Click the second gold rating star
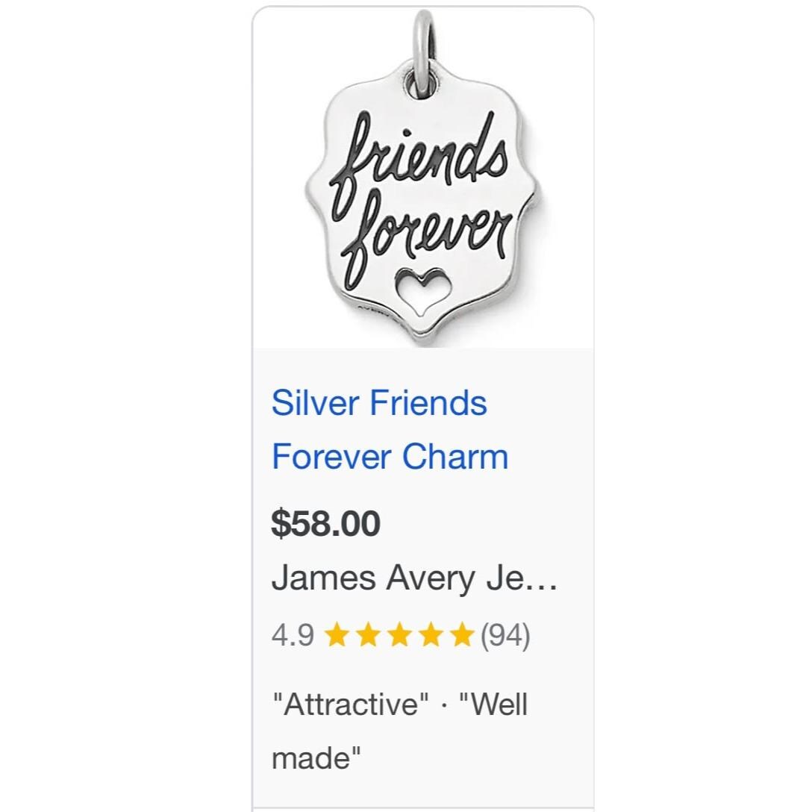 coord(369,636)
